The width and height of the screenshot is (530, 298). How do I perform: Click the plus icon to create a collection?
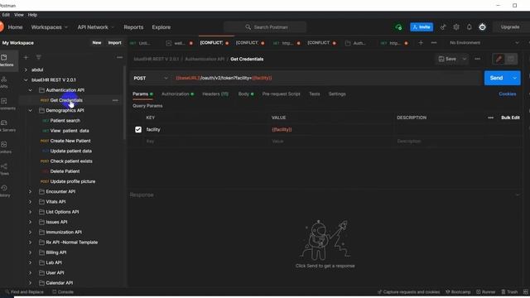click(26, 57)
